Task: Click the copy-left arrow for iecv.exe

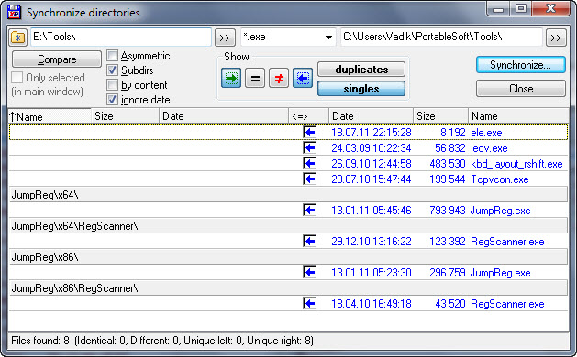Action: click(x=310, y=148)
